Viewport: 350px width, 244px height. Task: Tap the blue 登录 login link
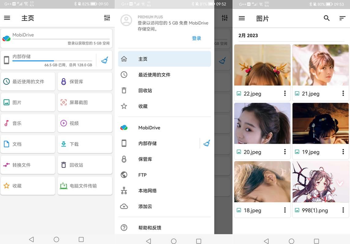(196, 38)
